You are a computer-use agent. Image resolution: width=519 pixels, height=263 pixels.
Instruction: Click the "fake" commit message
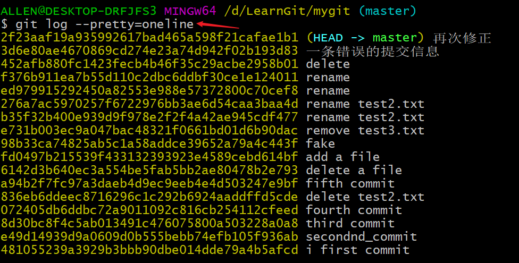click(320, 144)
